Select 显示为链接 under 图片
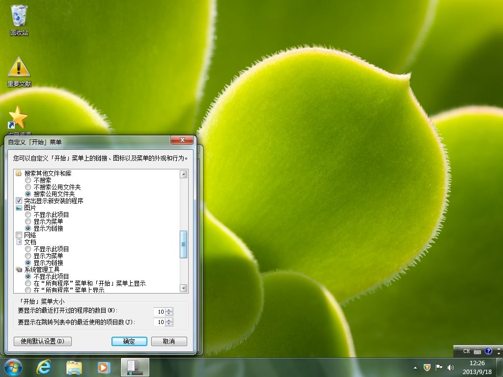 point(28,228)
